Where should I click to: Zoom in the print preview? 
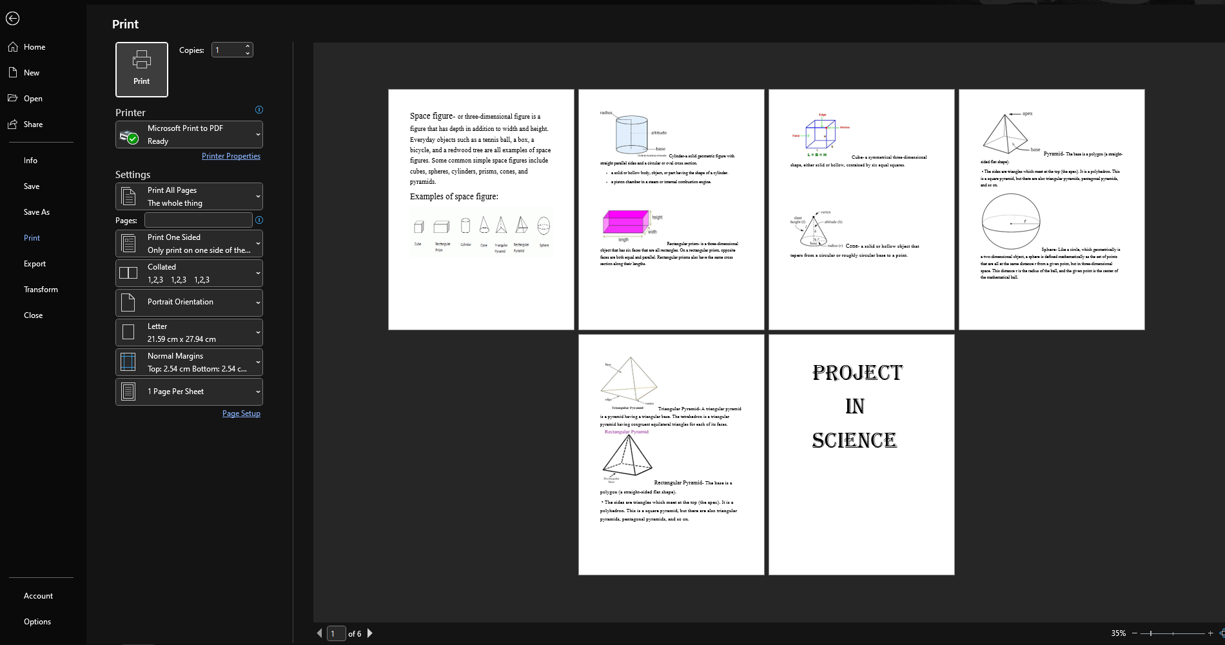[1210, 633]
